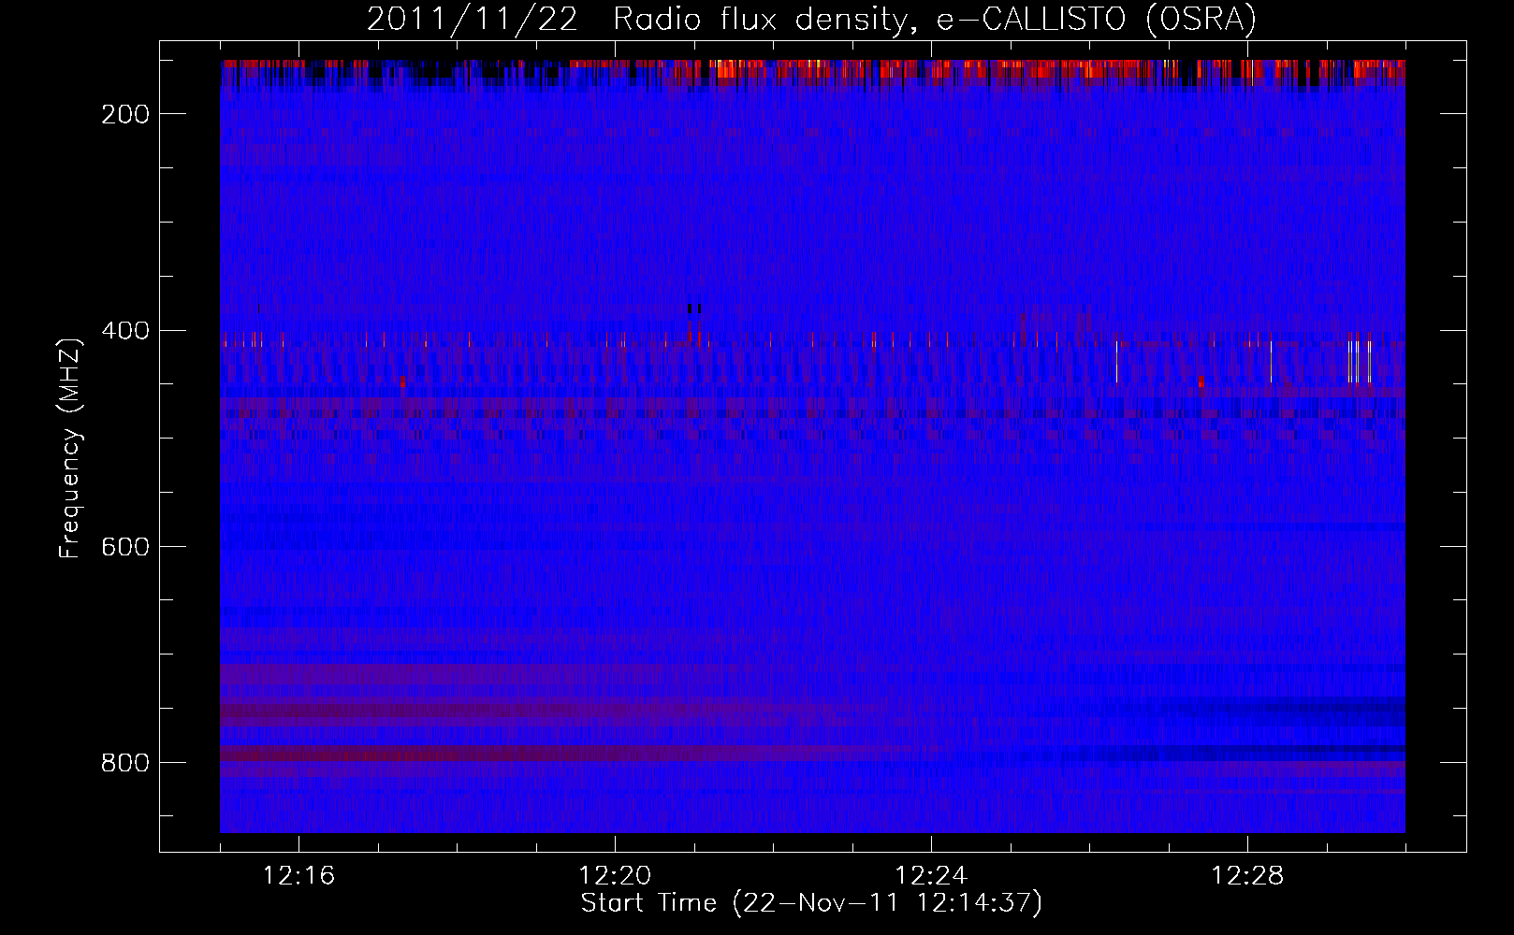This screenshot has height=935, width=1514.
Task: Click the 'Frequency (MHZ)' axis label
Action: (x=70, y=449)
